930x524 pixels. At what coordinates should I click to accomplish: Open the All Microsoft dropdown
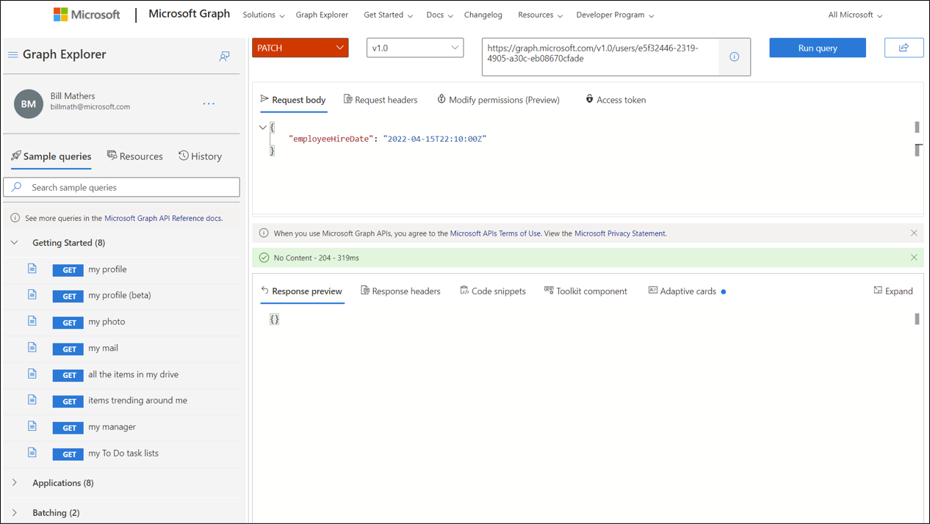pos(855,15)
